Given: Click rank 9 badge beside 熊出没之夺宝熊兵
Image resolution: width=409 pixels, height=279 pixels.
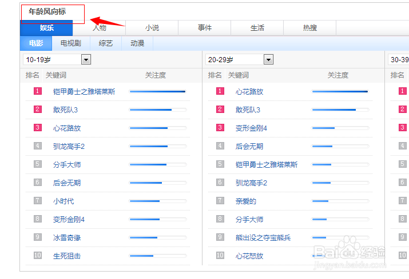Looking at the screenshot, I should click(220, 237).
